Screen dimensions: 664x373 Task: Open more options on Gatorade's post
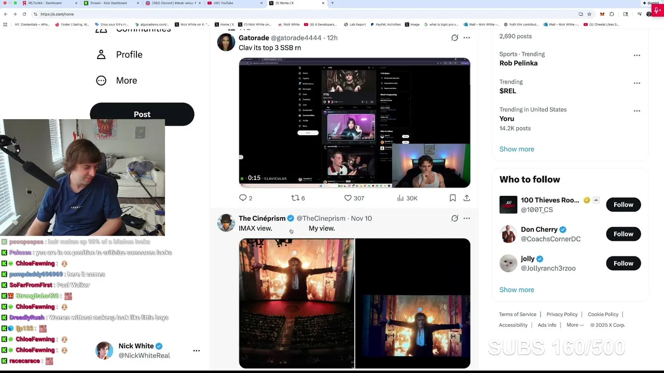(466, 38)
